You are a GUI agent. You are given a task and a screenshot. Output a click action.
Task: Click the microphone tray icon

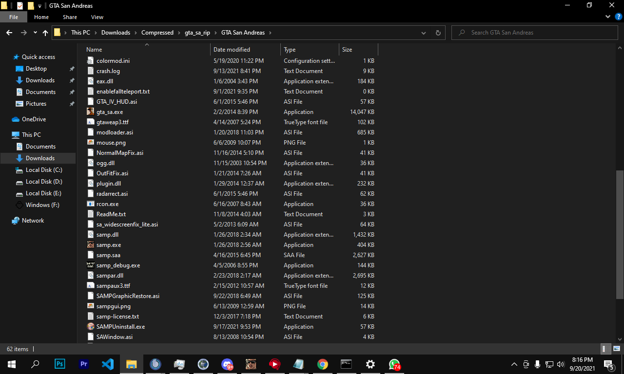pos(538,364)
